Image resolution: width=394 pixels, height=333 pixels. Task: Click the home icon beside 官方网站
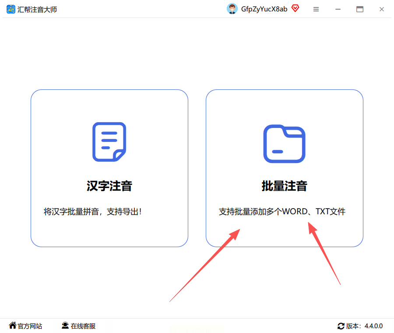(13, 325)
